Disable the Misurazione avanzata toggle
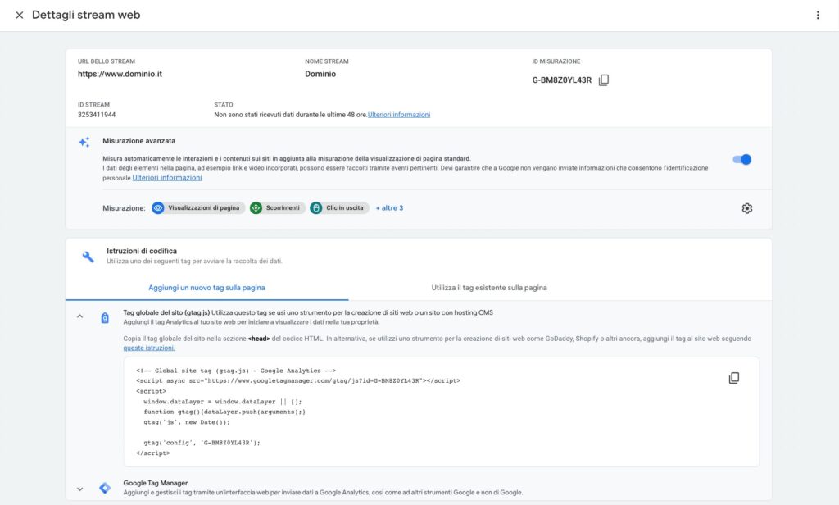 (741, 159)
